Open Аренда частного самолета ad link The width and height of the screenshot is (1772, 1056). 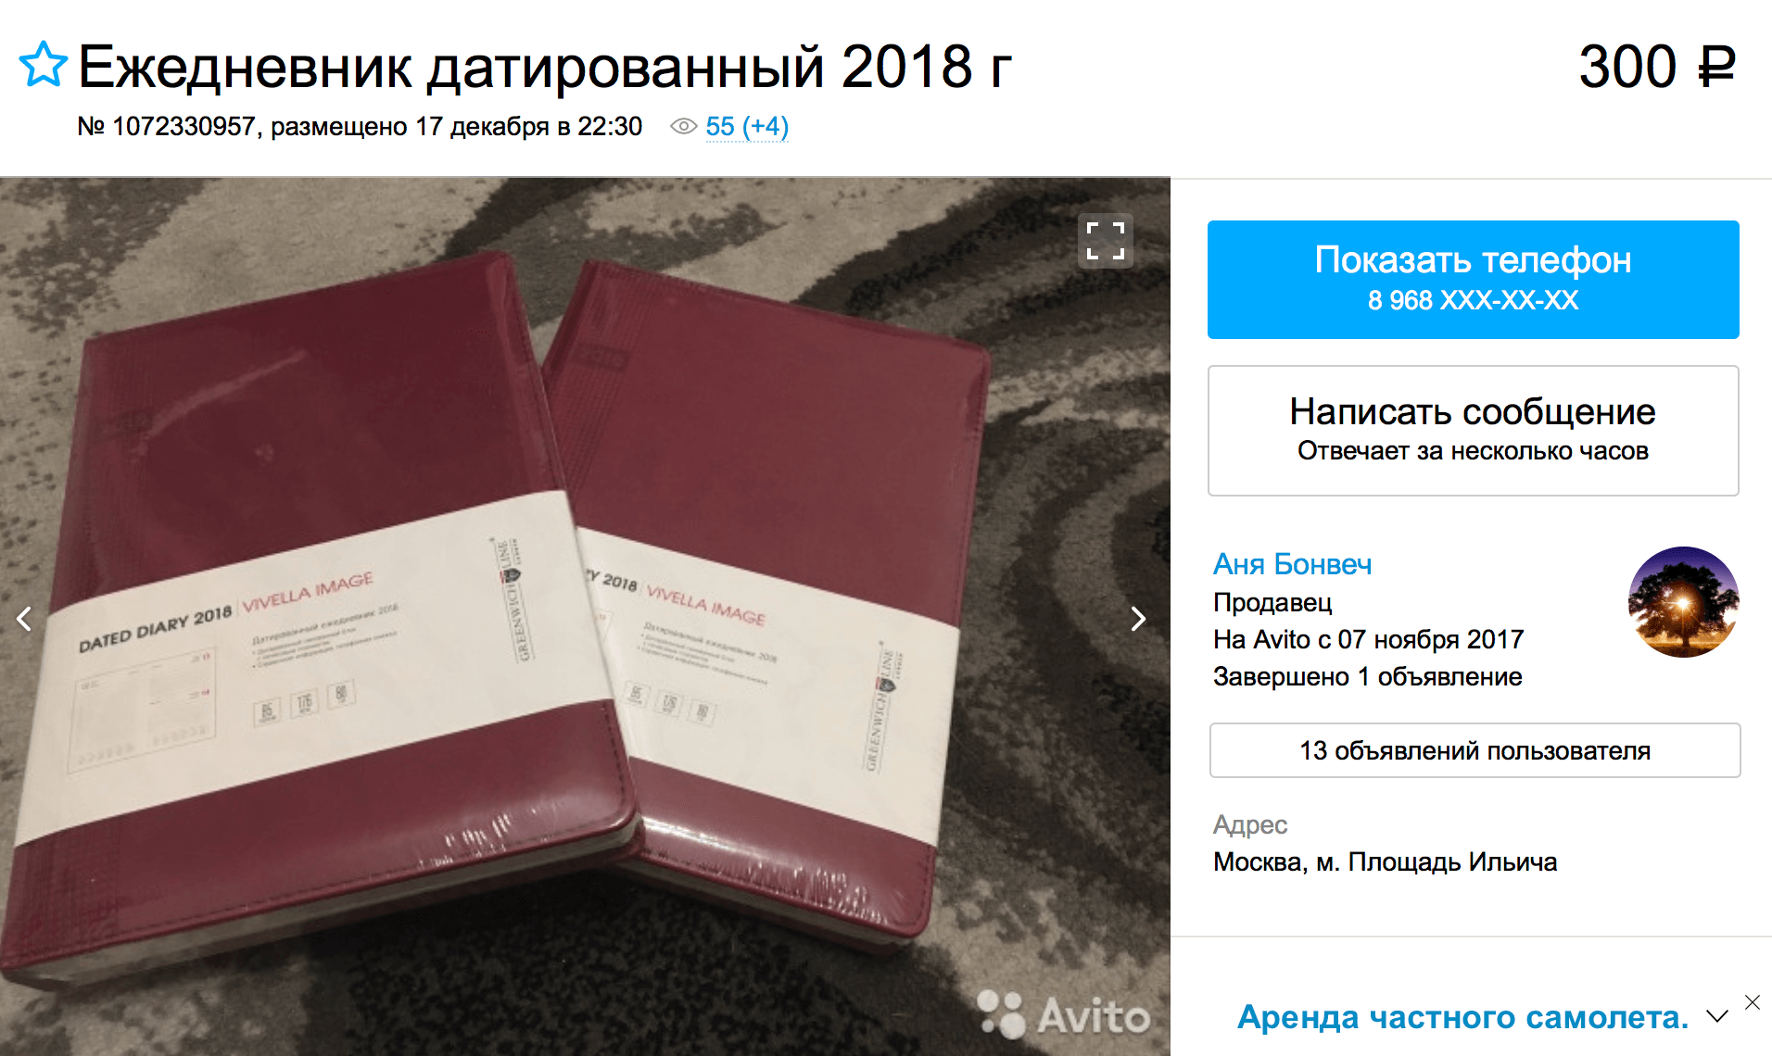click(1463, 1017)
